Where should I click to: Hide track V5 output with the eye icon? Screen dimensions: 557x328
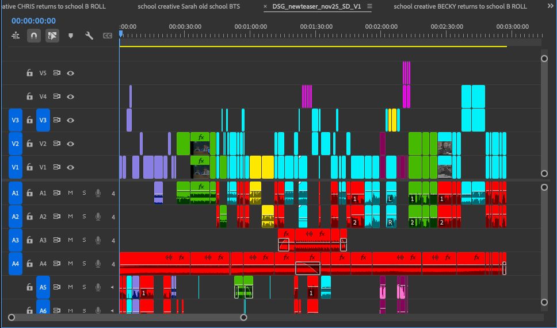point(70,73)
